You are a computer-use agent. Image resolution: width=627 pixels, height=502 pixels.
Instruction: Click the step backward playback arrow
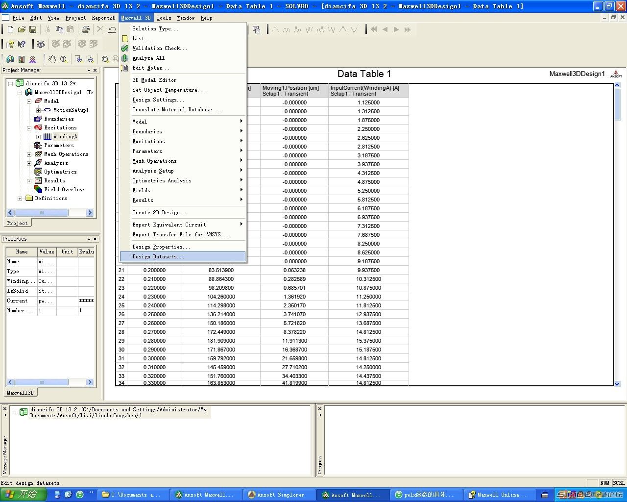(x=385, y=29)
